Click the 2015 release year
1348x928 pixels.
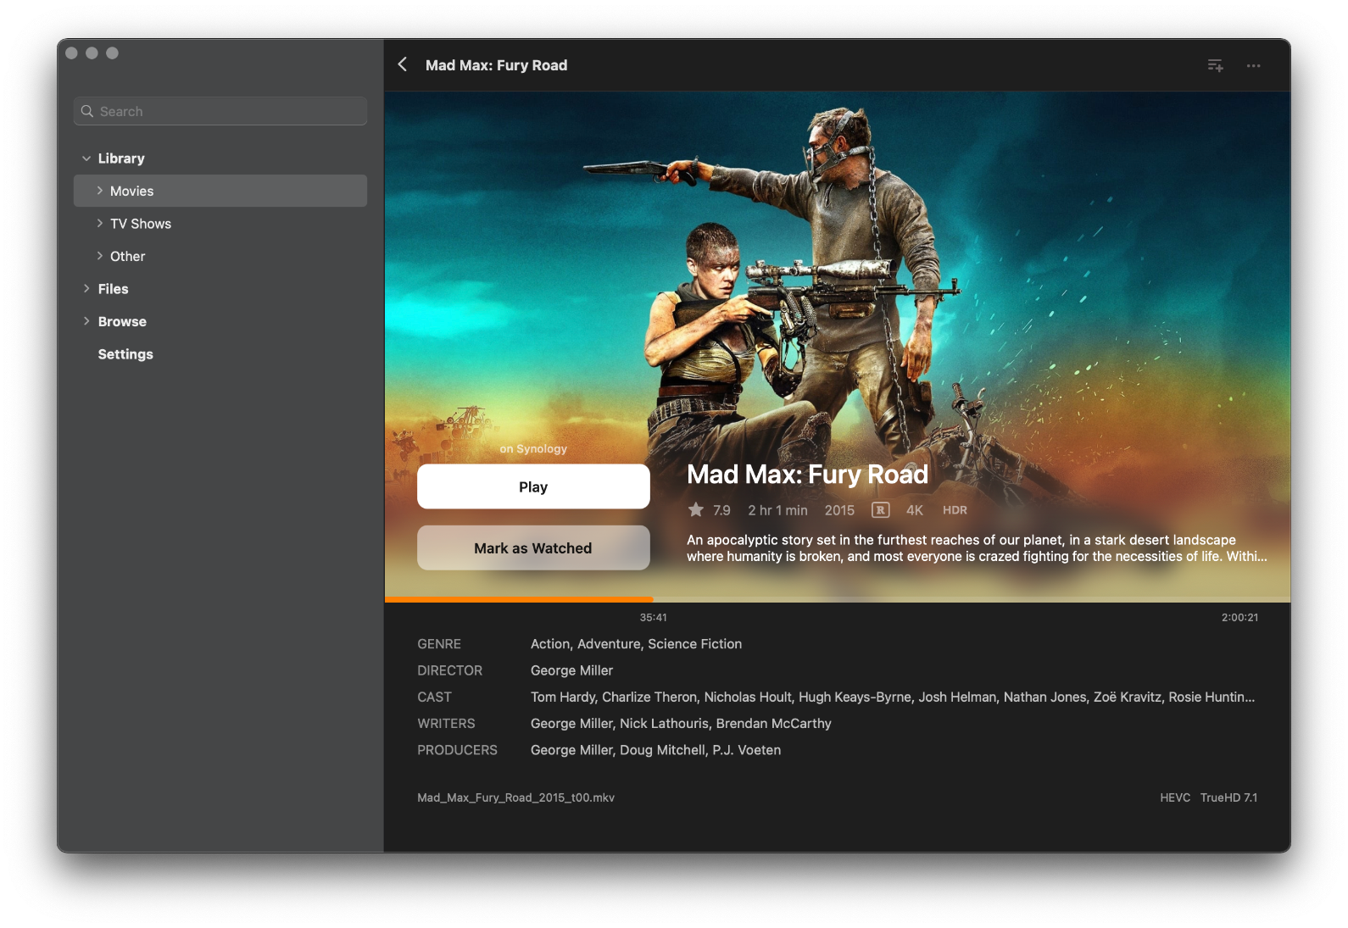[x=839, y=510]
